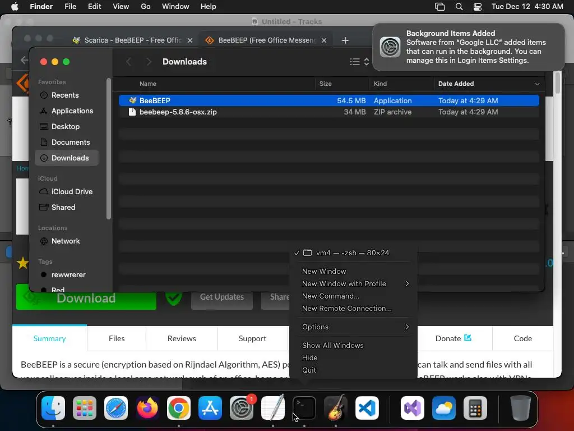Image resolution: width=574 pixels, height=431 pixels.
Task: Open the Go menu in menu bar
Action: point(145,7)
